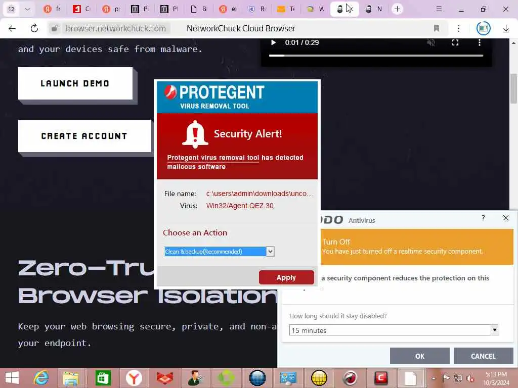Open Protegent red swirl taskbar icon
The height and width of the screenshot is (388, 518).
click(x=350, y=378)
